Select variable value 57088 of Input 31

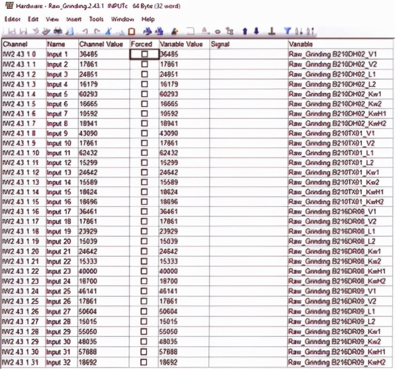184,352
